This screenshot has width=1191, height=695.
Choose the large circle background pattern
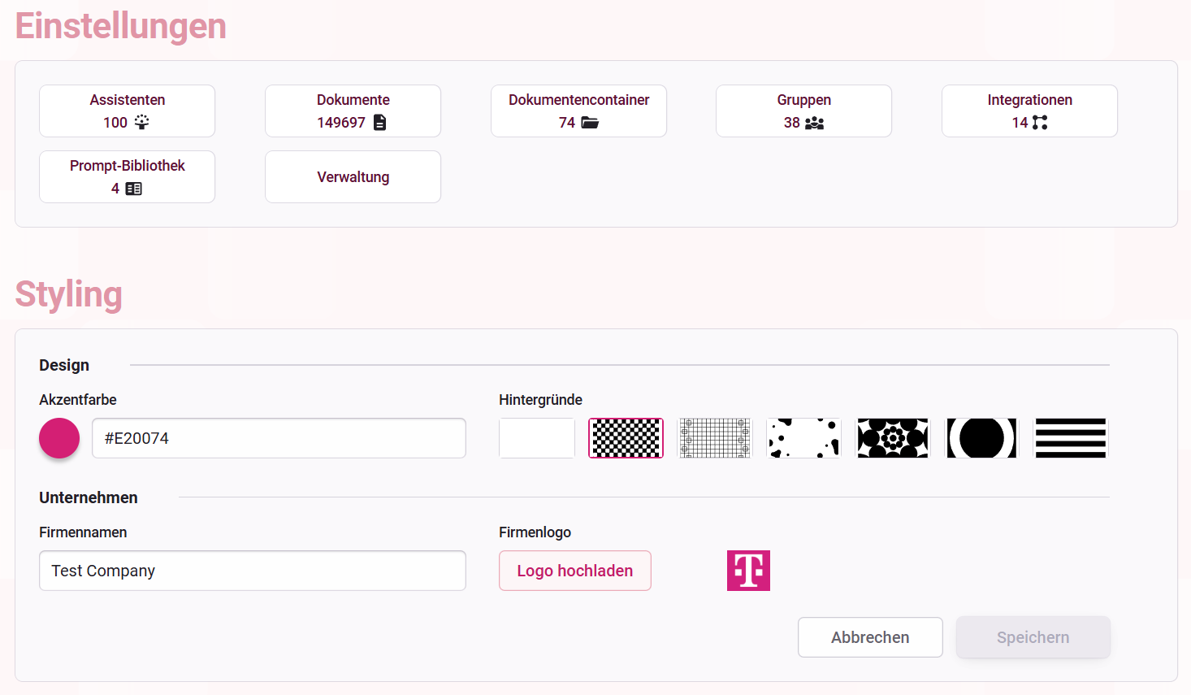981,438
